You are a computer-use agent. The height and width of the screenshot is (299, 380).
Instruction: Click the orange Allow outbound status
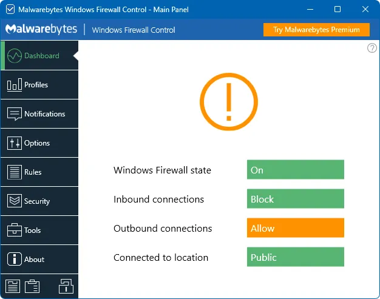295,228
